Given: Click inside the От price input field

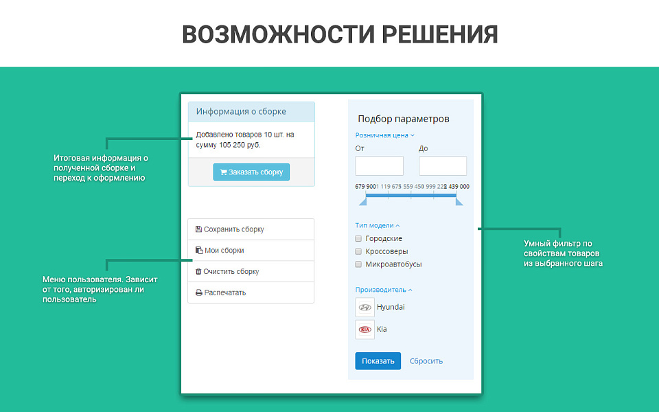Looking at the screenshot, I should 378,165.
